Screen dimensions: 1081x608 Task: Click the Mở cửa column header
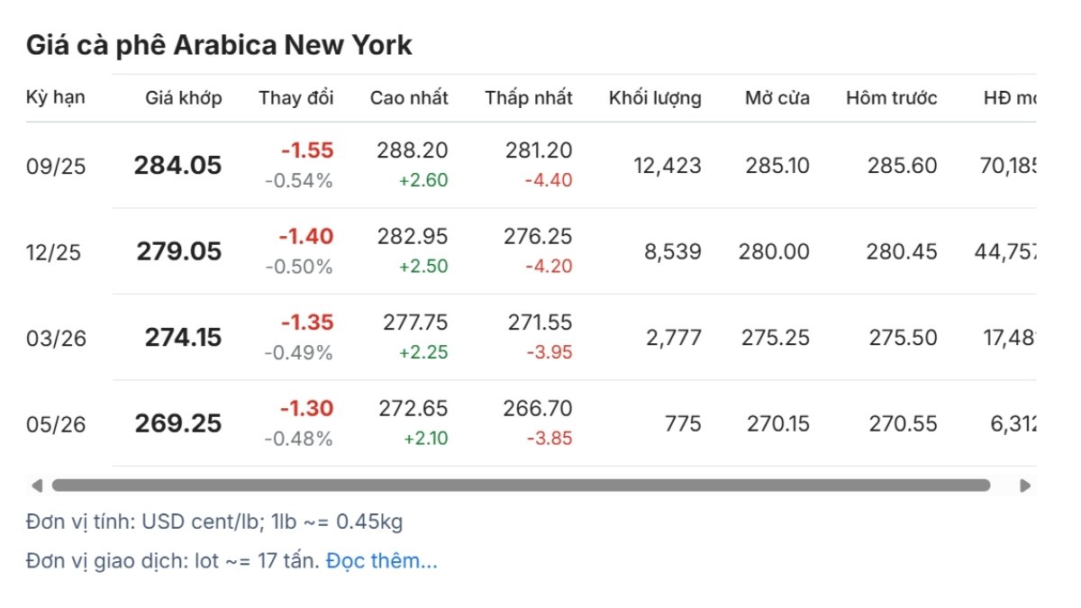coord(777,98)
